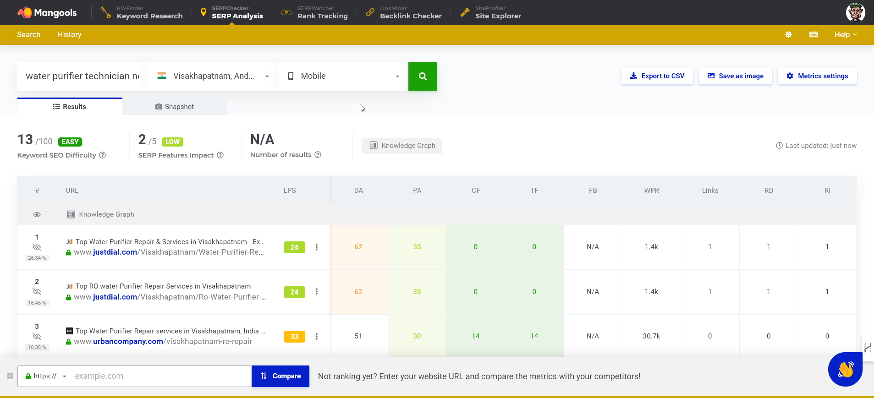Click Save as image button
This screenshot has height=398, width=880.
click(x=736, y=76)
